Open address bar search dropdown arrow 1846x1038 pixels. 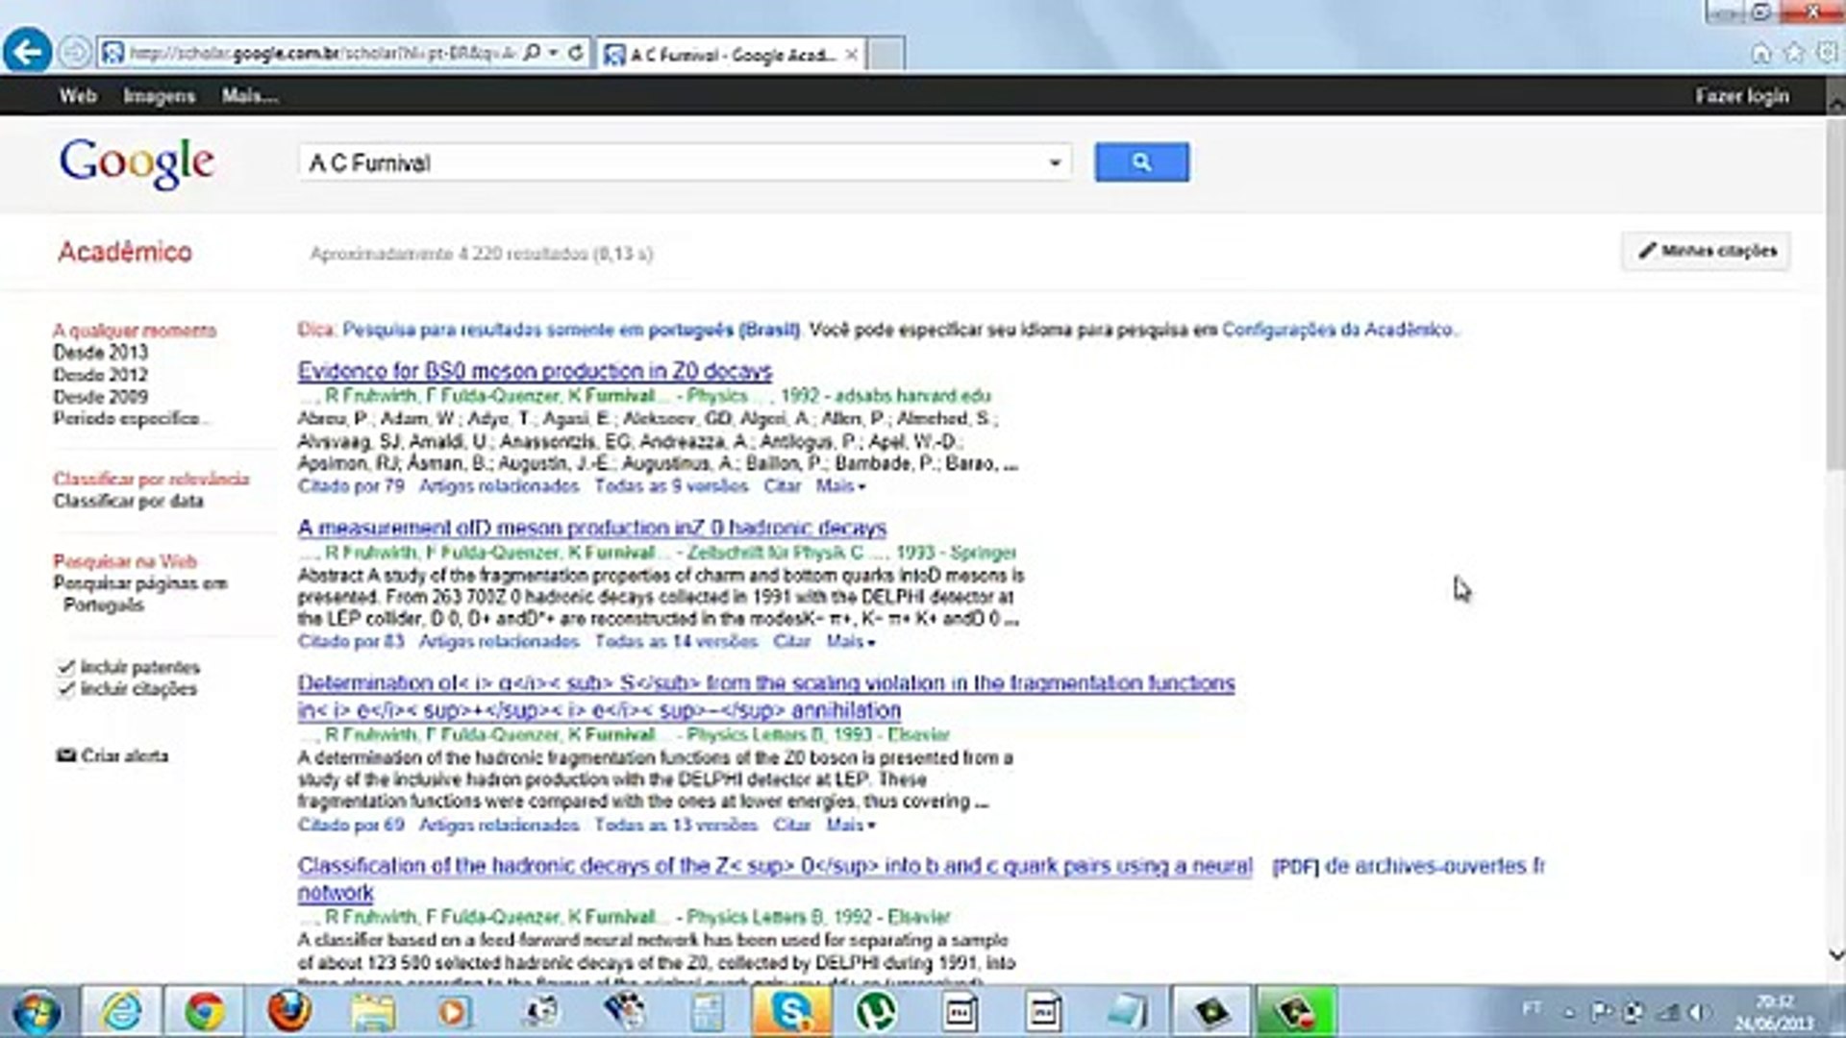554,53
